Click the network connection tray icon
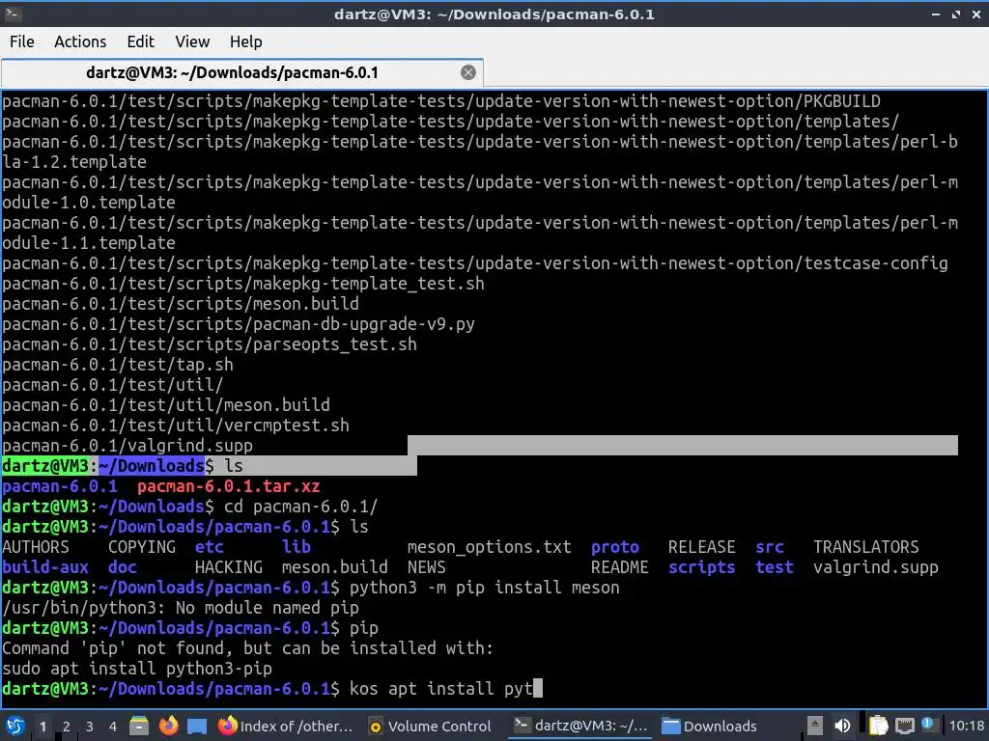The image size is (989, 741). click(x=904, y=726)
